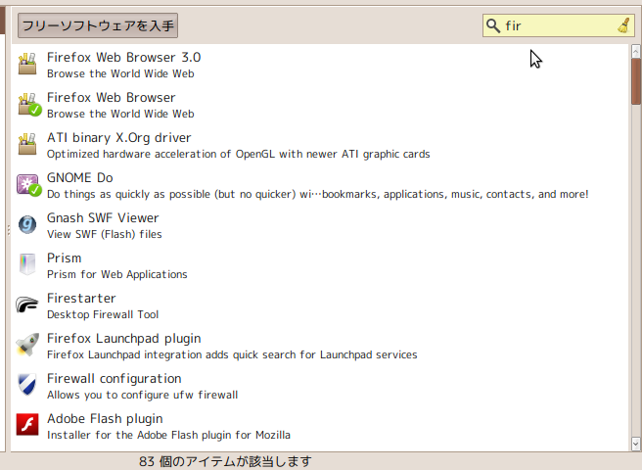Viewport: 642px width, 470px height.
Task: Click the scrollbar up arrow
Action: [635, 51]
